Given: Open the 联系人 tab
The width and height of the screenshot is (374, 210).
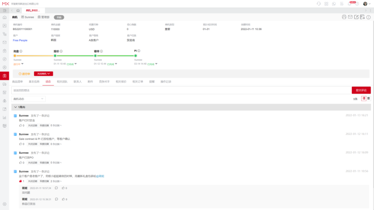Looking at the screenshot, I should 77,81.
